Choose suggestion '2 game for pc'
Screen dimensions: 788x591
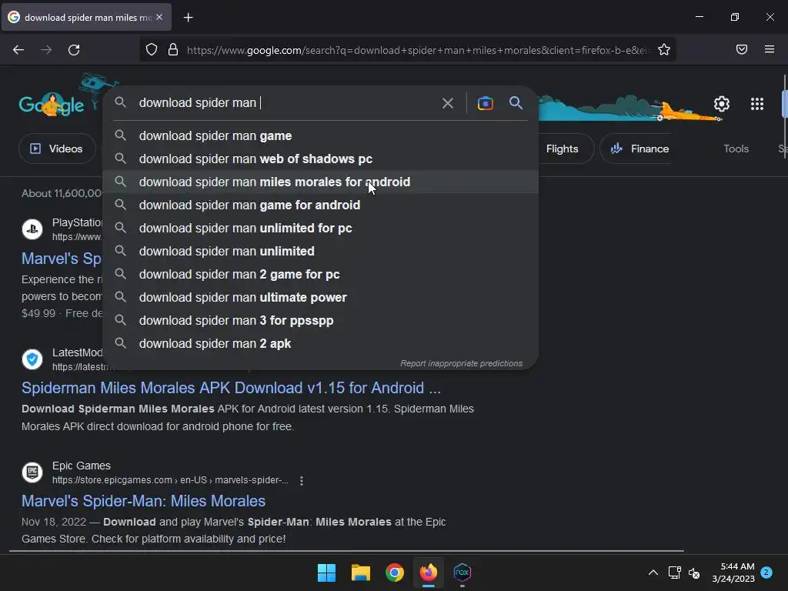pyautogui.click(x=321, y=275)
